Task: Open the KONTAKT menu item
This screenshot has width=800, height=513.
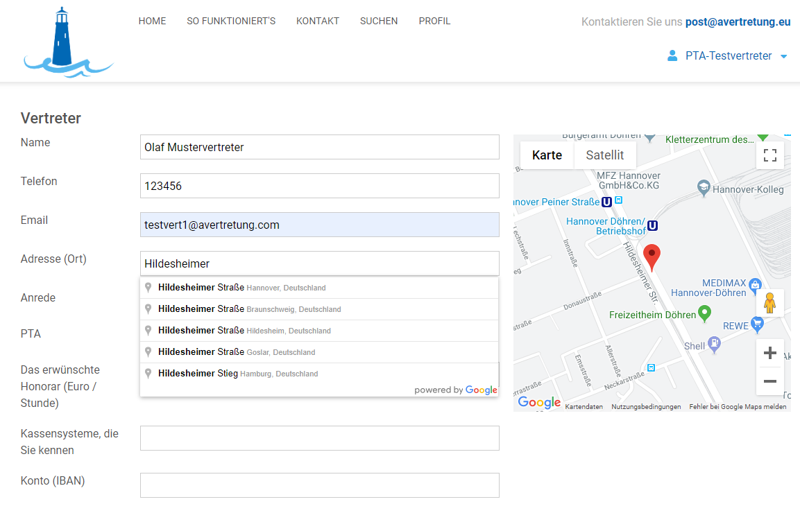Action: tap(318, 21)
